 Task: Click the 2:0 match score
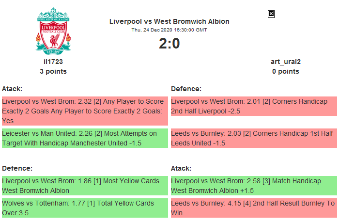(169, 44)
